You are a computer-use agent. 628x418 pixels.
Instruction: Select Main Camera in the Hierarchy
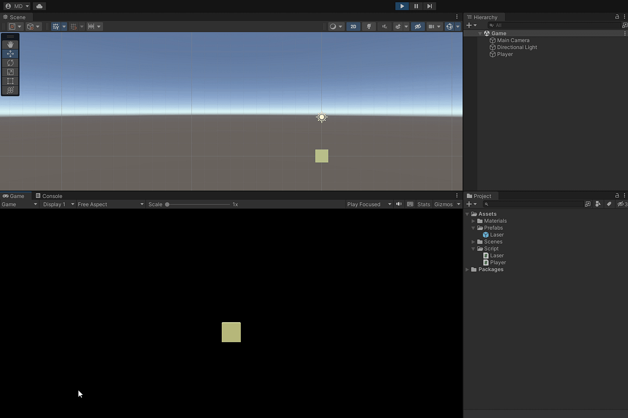[513, 40]
